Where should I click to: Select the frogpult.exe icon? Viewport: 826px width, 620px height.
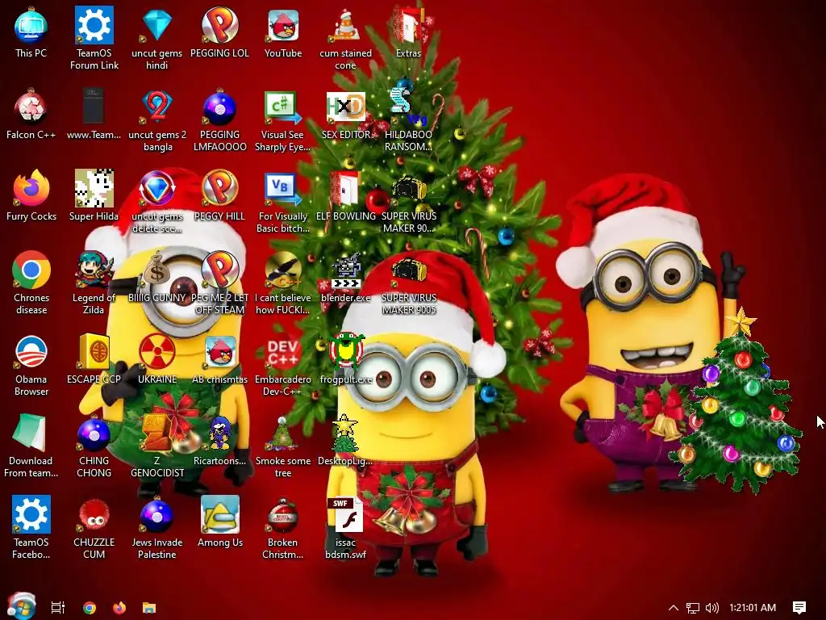click(345, 359)
